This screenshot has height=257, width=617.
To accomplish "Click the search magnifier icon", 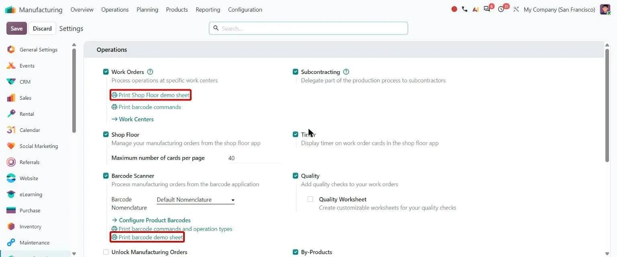I will pyautogui.click(x=216, y=28).
